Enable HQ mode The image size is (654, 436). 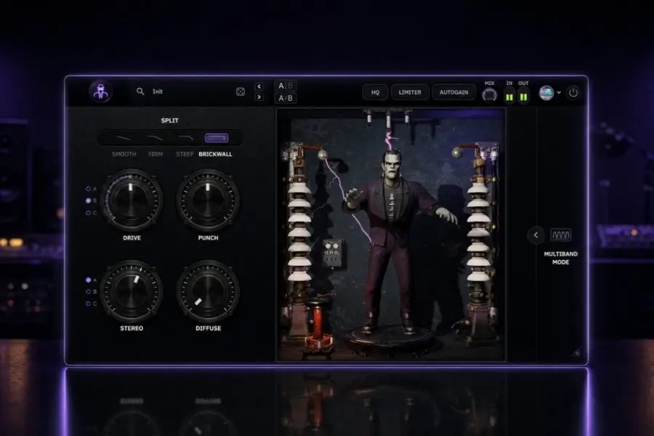pos(376,92)
